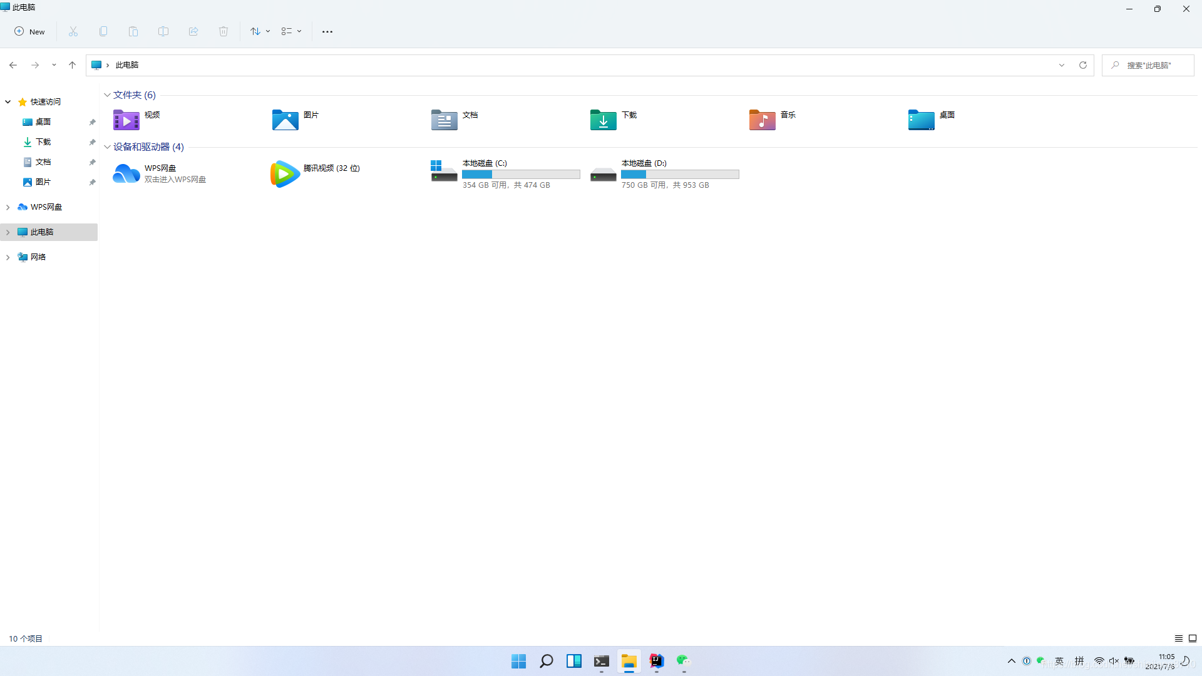This screenshot has height=676, width=1202.
Task: Click the New item button
Action: click(x=29, y=31)
